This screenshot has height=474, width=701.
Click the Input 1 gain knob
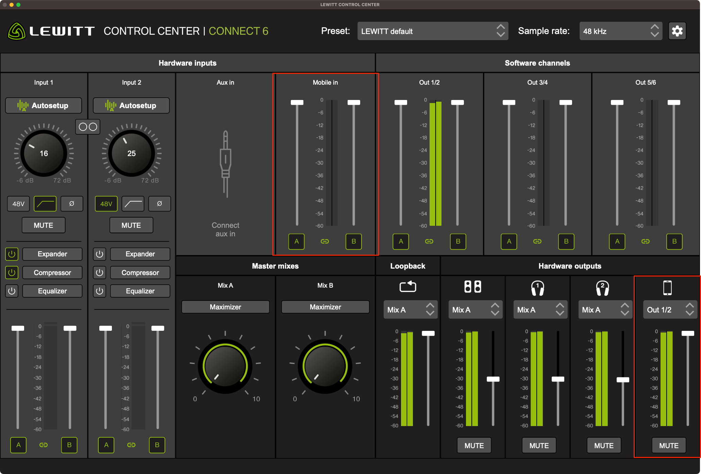click(44, 153)
